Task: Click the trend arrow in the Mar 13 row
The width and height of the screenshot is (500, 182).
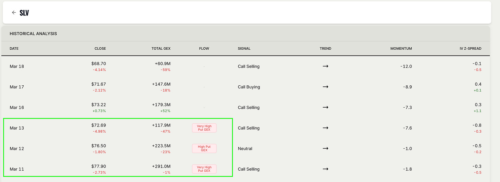Action: [x=326, y=128]
